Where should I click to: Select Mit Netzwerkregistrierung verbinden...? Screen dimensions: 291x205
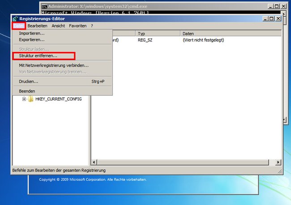(x=62, y=65)
